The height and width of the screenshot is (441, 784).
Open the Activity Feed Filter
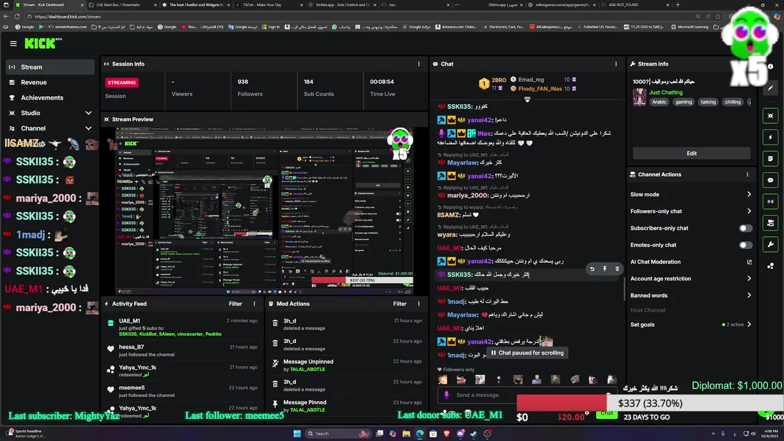[235, 304]
